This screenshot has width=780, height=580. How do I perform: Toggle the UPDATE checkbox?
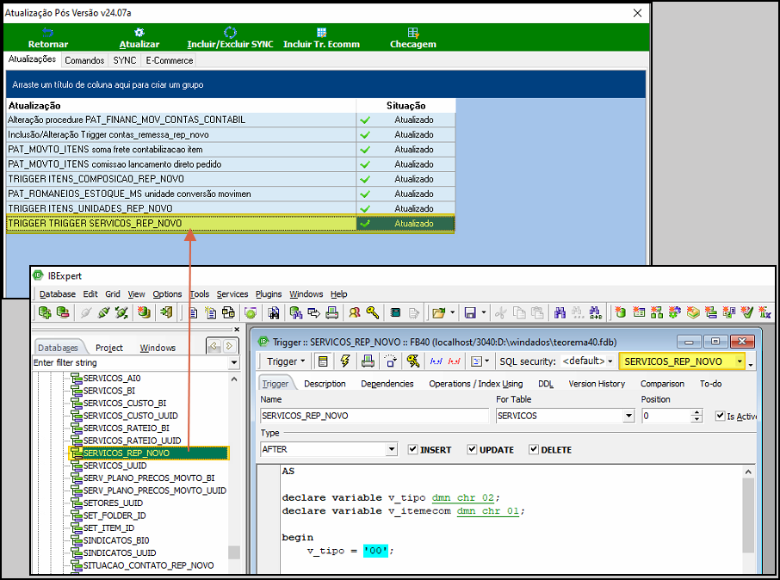[472, 449]
